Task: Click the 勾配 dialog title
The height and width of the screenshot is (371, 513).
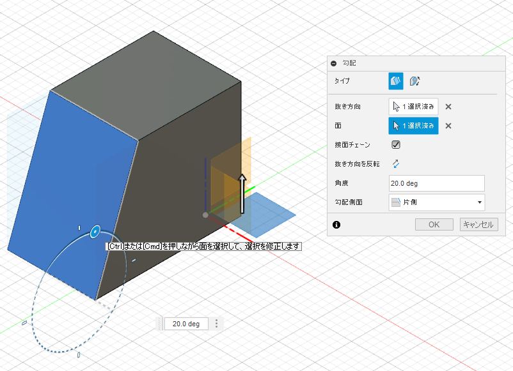Action: coord(349,63)
